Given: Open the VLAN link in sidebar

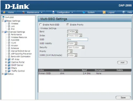Looking at the screenshot, I should click(13, 43).
